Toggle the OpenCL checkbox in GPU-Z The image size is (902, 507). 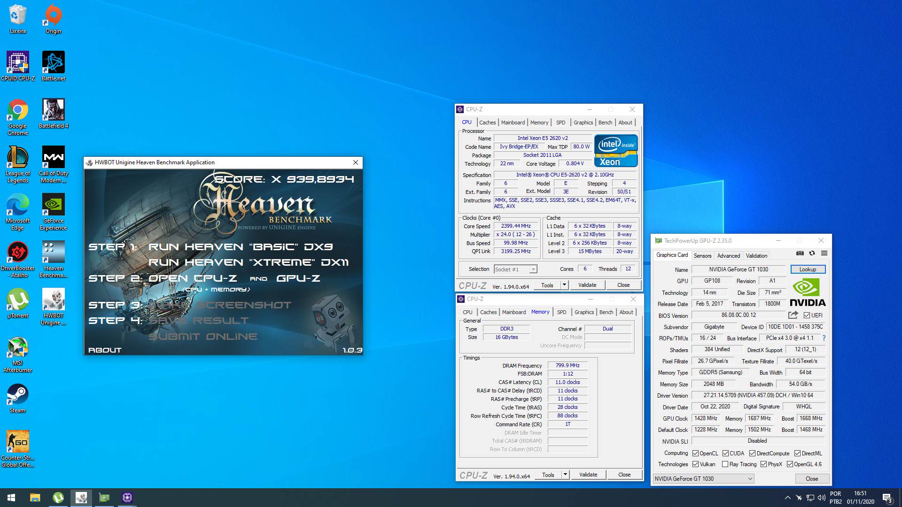696,453
